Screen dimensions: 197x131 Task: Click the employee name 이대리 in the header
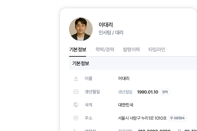[106, 25]
